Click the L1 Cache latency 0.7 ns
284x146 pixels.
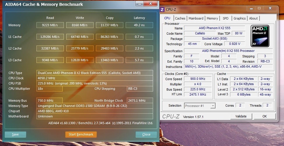(139, 37)
